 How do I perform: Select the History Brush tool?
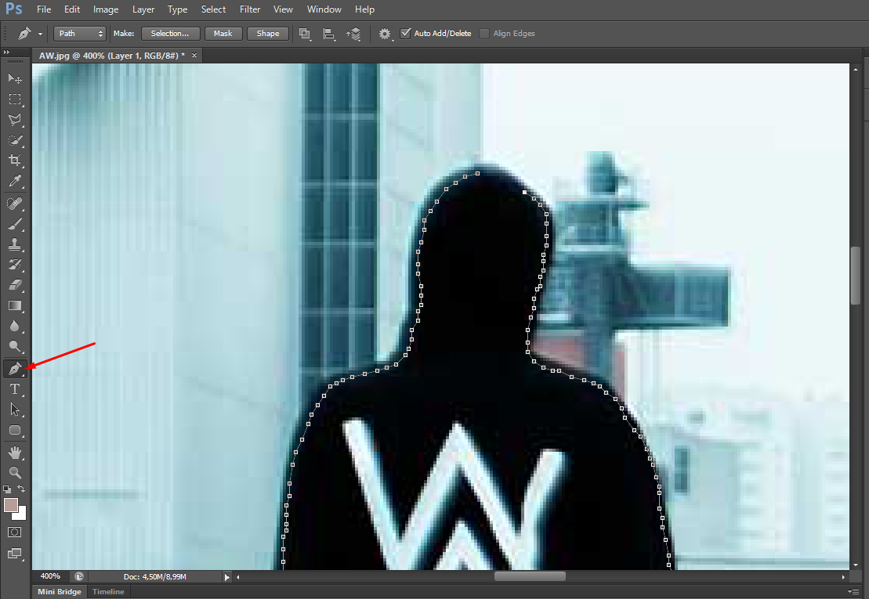pos(15,265)
